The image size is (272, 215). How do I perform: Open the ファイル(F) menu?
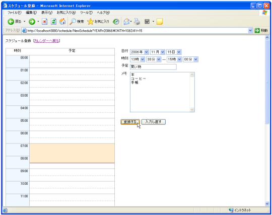point(15,13)
